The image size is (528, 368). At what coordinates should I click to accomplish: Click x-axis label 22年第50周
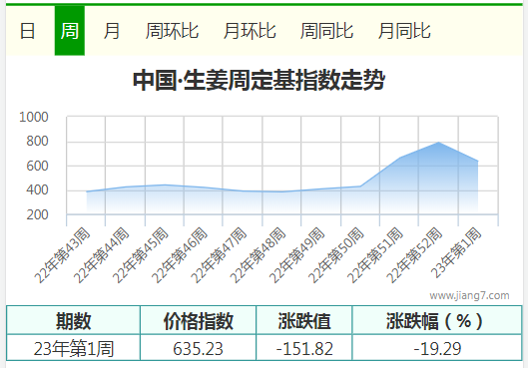(x=336, y=255)
